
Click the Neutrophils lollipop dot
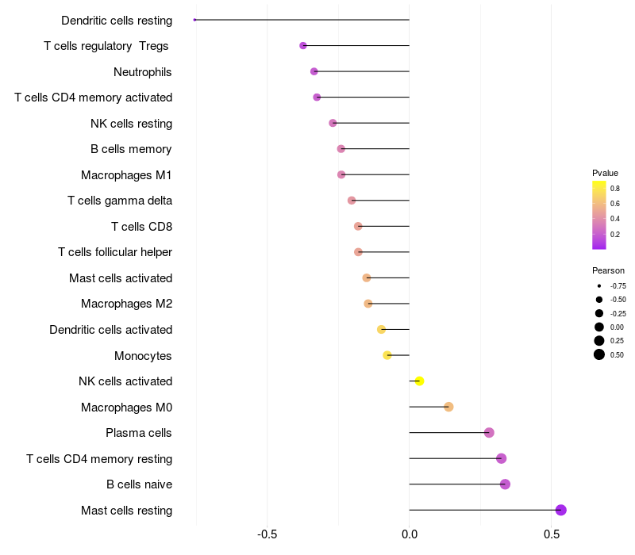click(314, 71)
